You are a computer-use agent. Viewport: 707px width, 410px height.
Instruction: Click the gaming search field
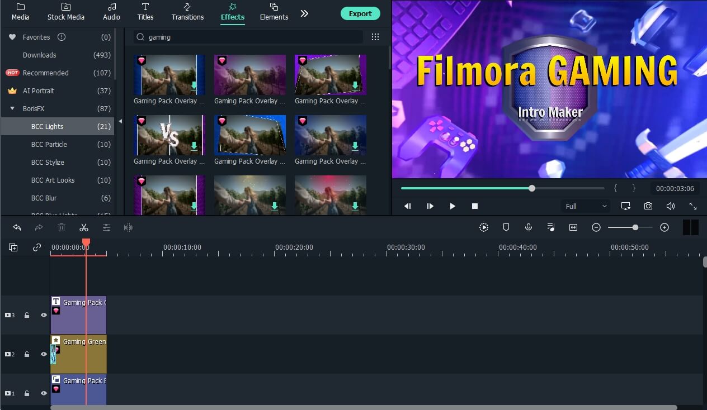tap(248, 37)
